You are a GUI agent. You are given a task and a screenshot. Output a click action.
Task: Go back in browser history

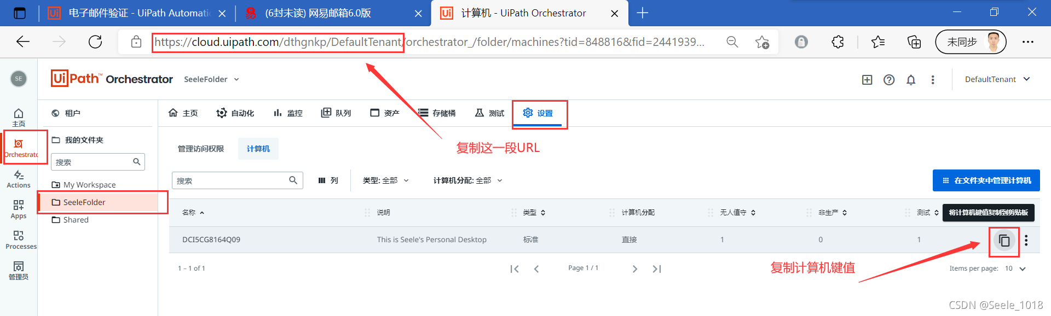click(23, 42)
